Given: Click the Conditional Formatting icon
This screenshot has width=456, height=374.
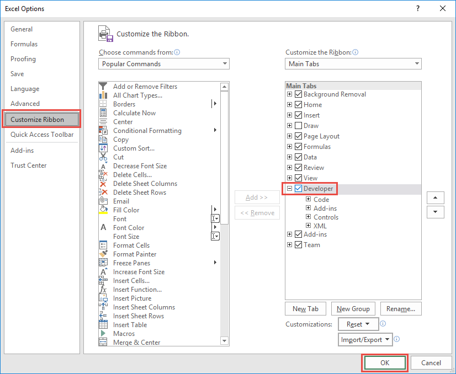Looking at the screenshot, I should point(103,130).
